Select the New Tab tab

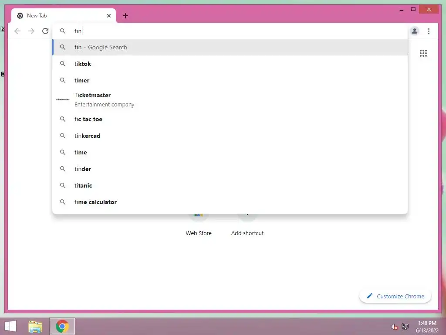[64, 16]
